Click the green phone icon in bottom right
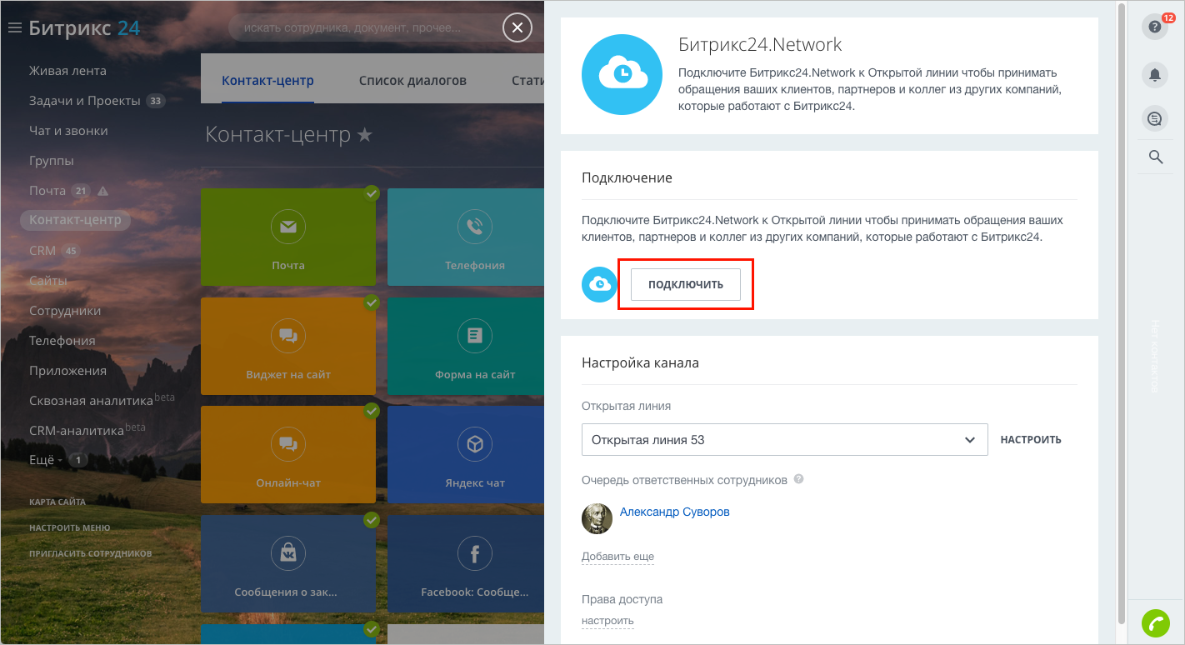The height and width of the screenshot is (645, 1185). [1155, 622]
